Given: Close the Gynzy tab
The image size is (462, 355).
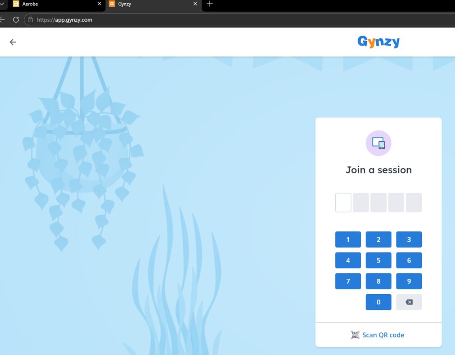Looking at the screenshot, I should coord(195,4).
